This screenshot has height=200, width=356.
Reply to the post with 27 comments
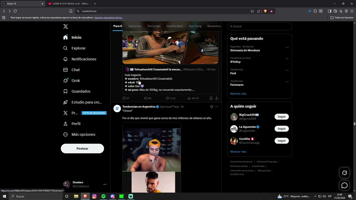[126, 98]
